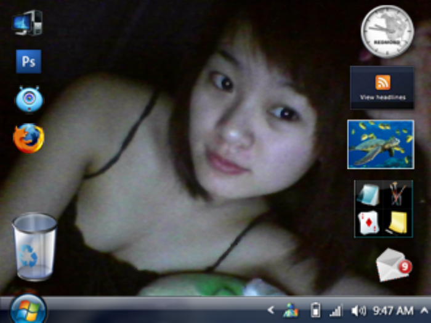431x323 pixels.
Task: Open Solitaire cards icon in launcher gadget
Action: click(x=369, y=222)
